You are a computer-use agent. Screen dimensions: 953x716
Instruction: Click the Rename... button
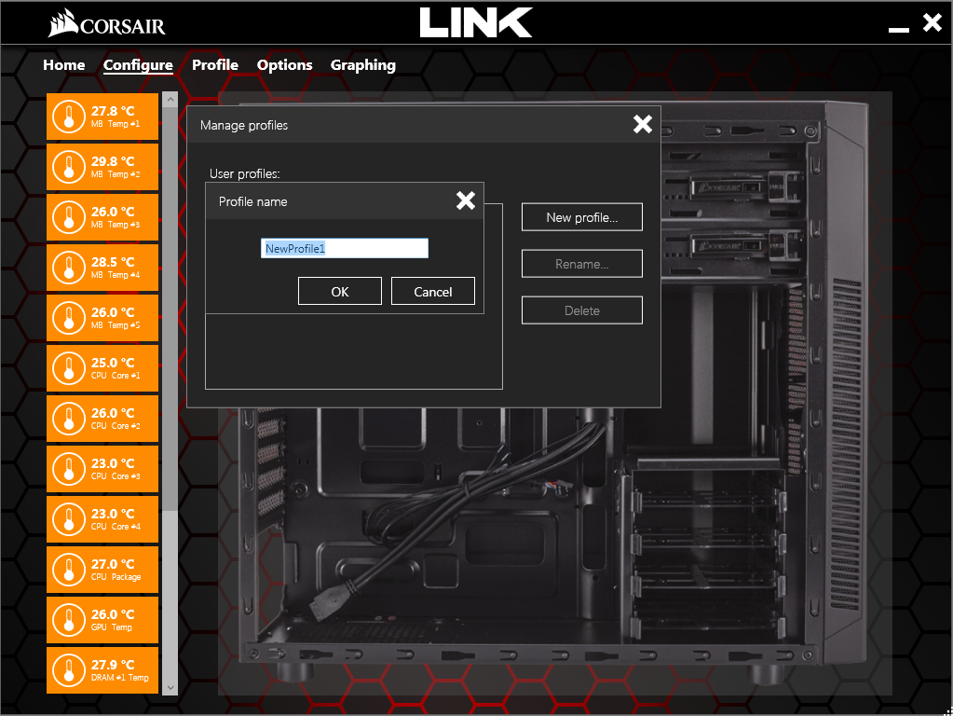pyautogui.click(x=581, y=264)
